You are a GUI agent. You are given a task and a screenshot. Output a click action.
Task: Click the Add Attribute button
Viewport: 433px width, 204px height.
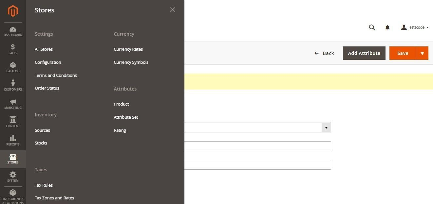[x=364, y=53]
